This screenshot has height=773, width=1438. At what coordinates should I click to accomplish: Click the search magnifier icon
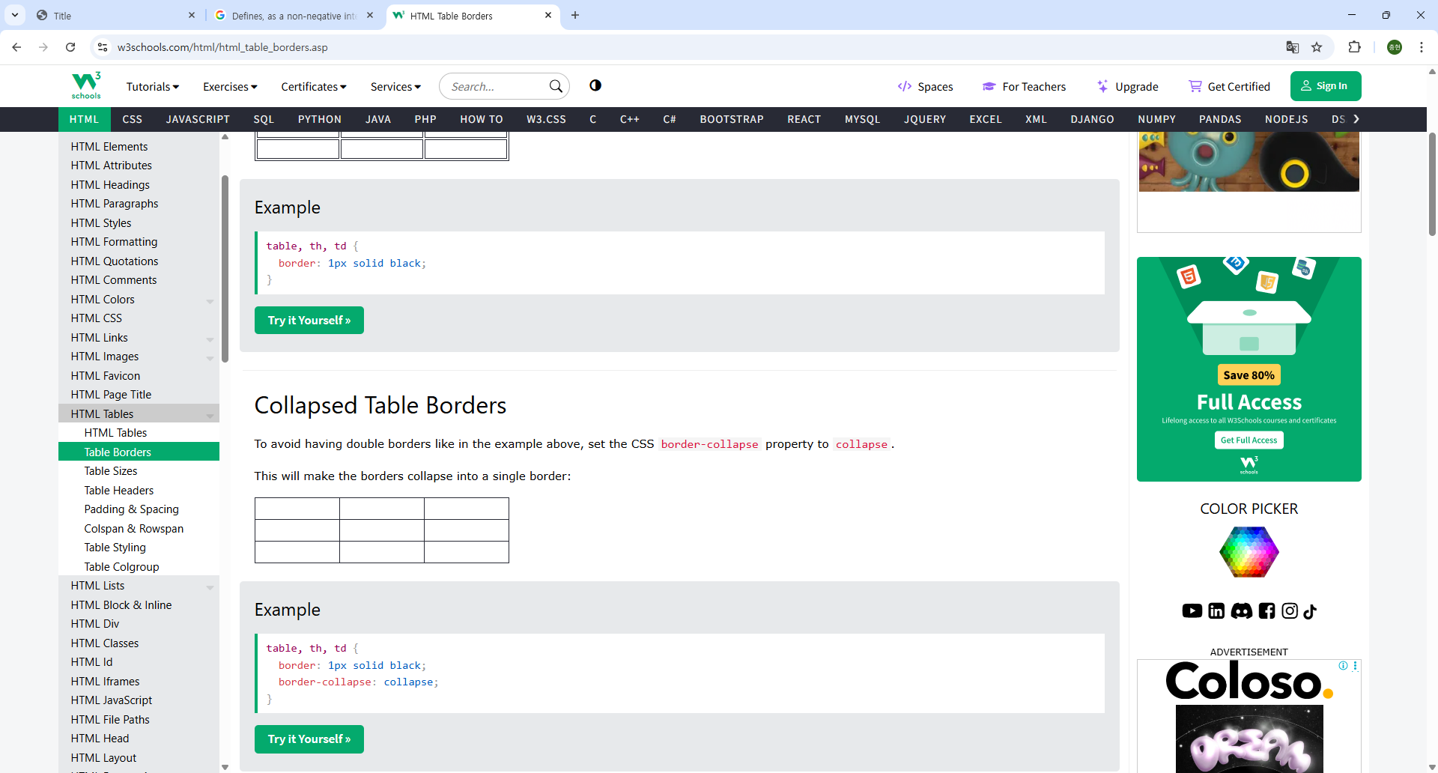(556, 86)
